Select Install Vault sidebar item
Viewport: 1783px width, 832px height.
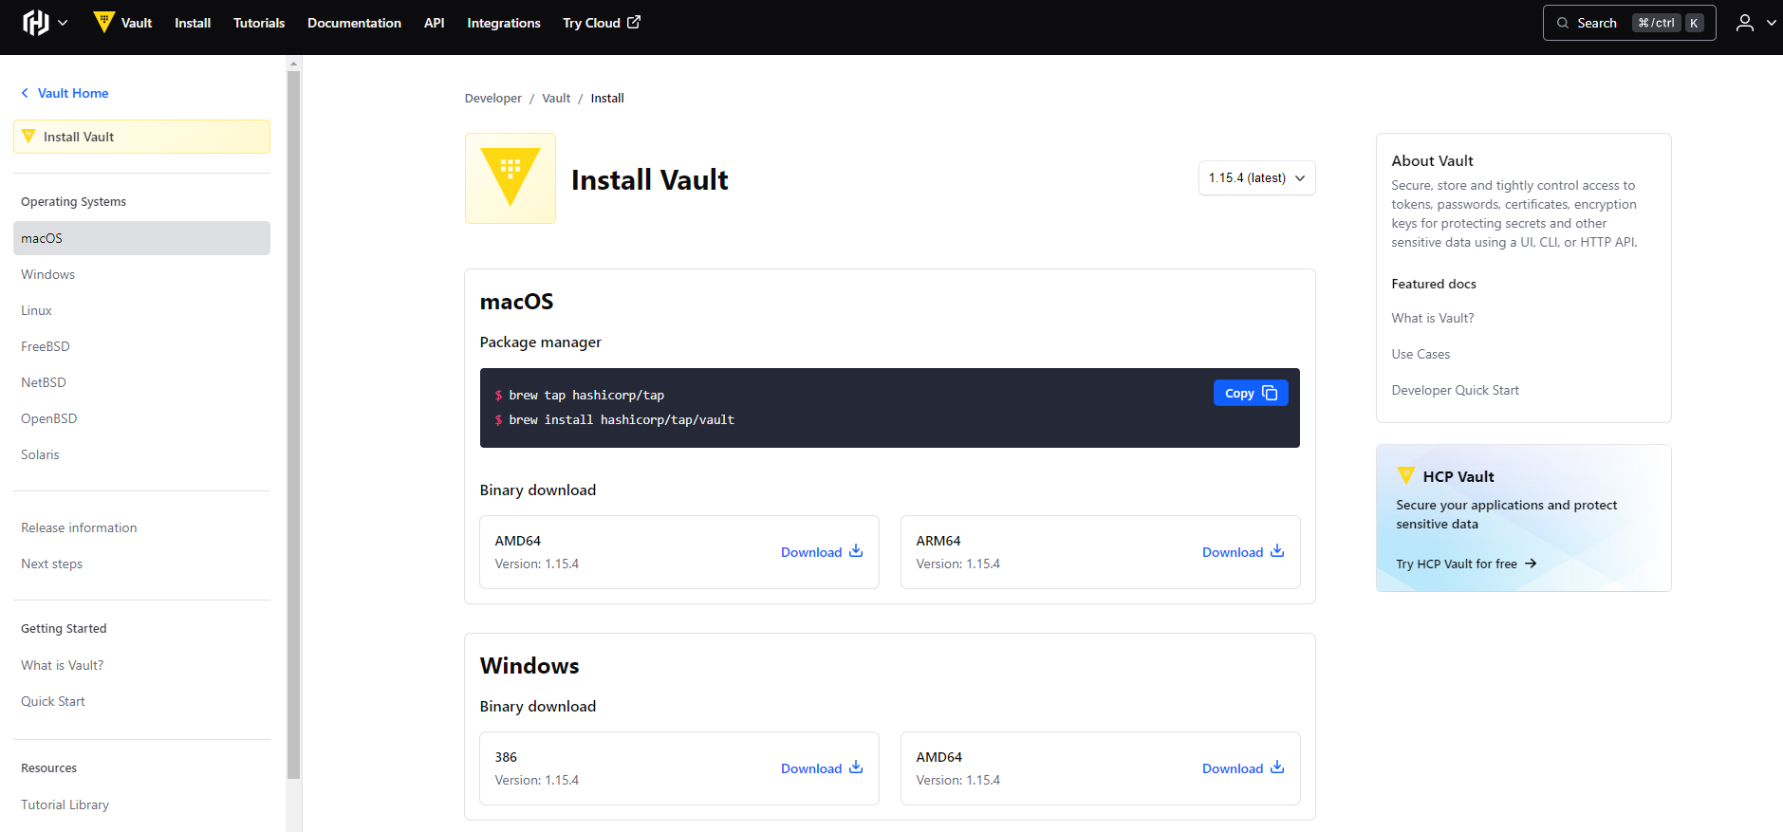pos(141,137)
